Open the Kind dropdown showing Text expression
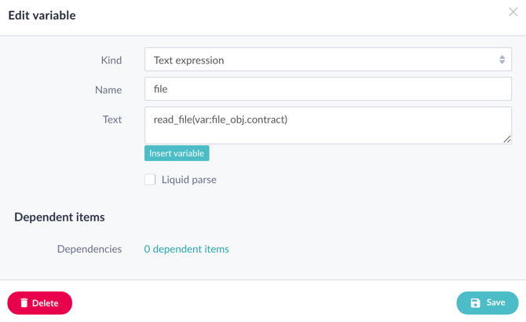 click(327, 60)
